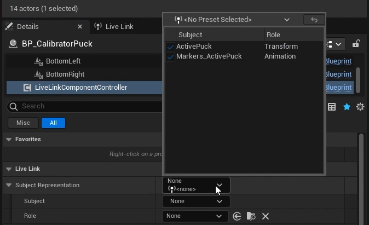Click the lock icon for Details panel
The height and width of the screenshot is (225, 369).
pyautogui.click(x=356, y=44)
